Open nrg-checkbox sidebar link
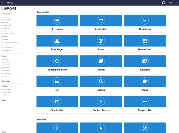179x133 pixels. 6,73
